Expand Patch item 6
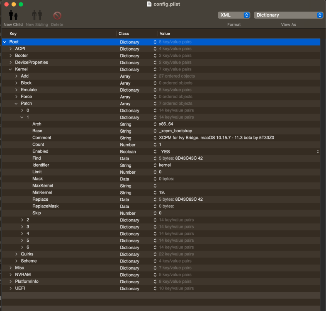The image size is (326, 311). tap(22, 248)
